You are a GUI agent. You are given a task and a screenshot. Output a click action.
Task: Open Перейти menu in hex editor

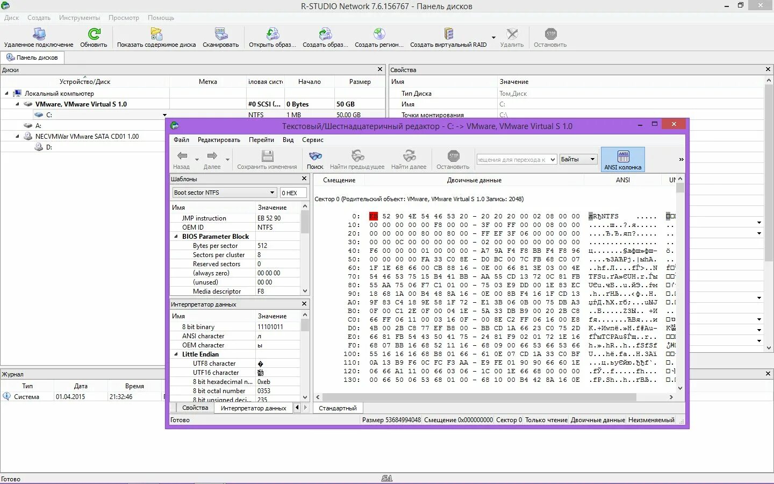[261, 140]
